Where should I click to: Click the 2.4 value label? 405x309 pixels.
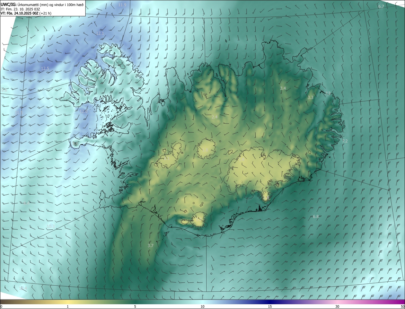pyautogui.click(x=215, y=117)
